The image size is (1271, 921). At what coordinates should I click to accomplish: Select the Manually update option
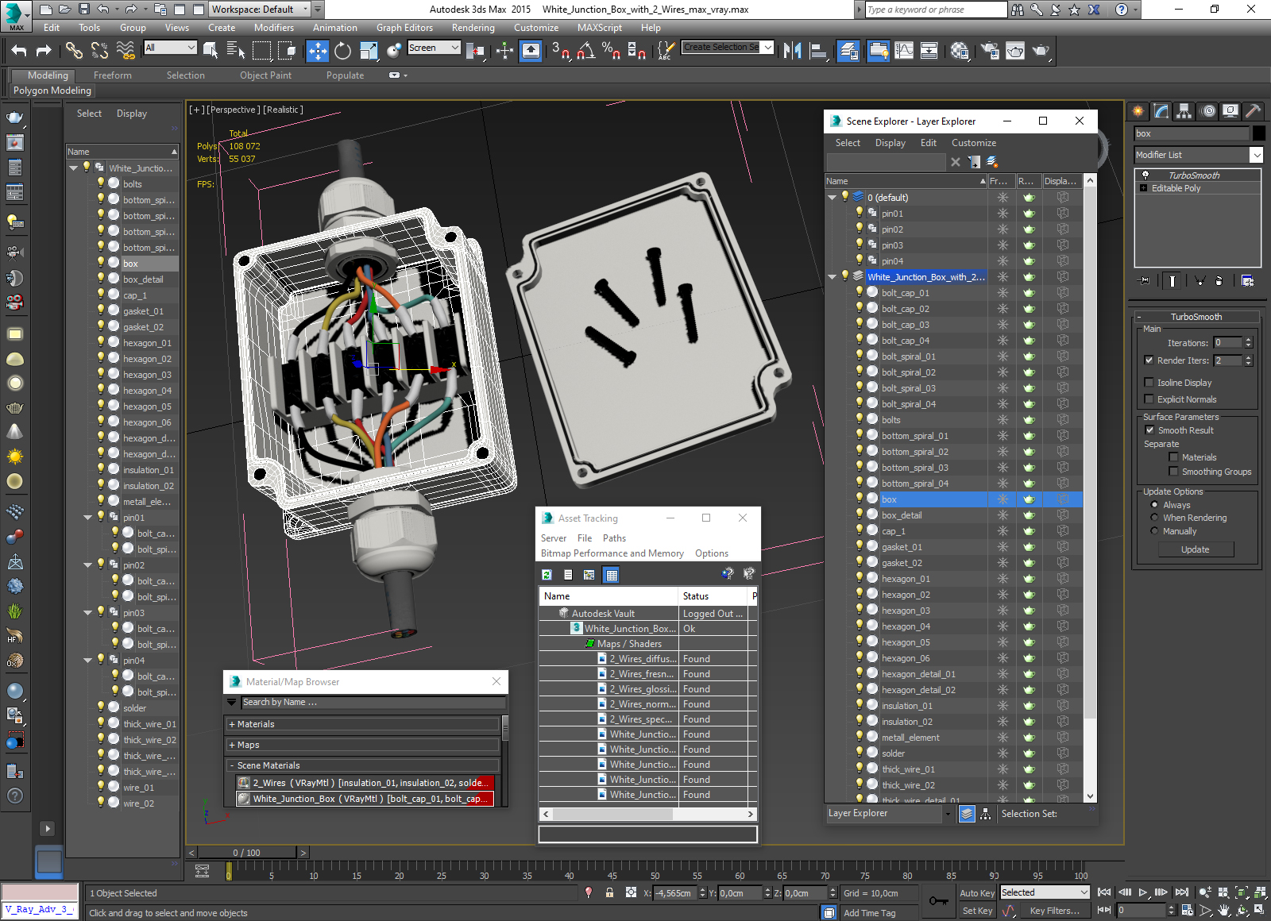pyautogui.click(x=1154, y=531)
